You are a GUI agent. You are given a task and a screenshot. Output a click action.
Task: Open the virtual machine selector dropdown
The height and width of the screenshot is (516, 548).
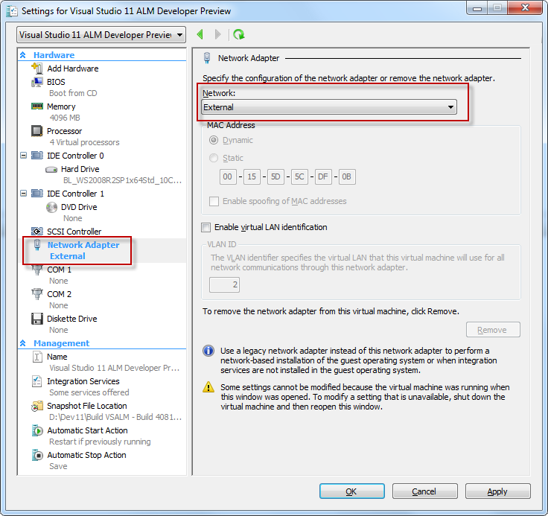click(101, 35)
